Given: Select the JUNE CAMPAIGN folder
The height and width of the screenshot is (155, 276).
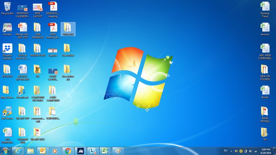Looking at the screenshot, I should [x=53, y=93].
